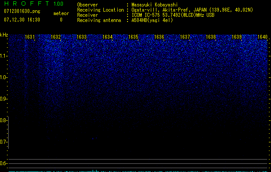The height and width of the screenshot is (172, 271).
Task: Click the 0.6 kHz axis label
Action: click(x=3, y=163)
